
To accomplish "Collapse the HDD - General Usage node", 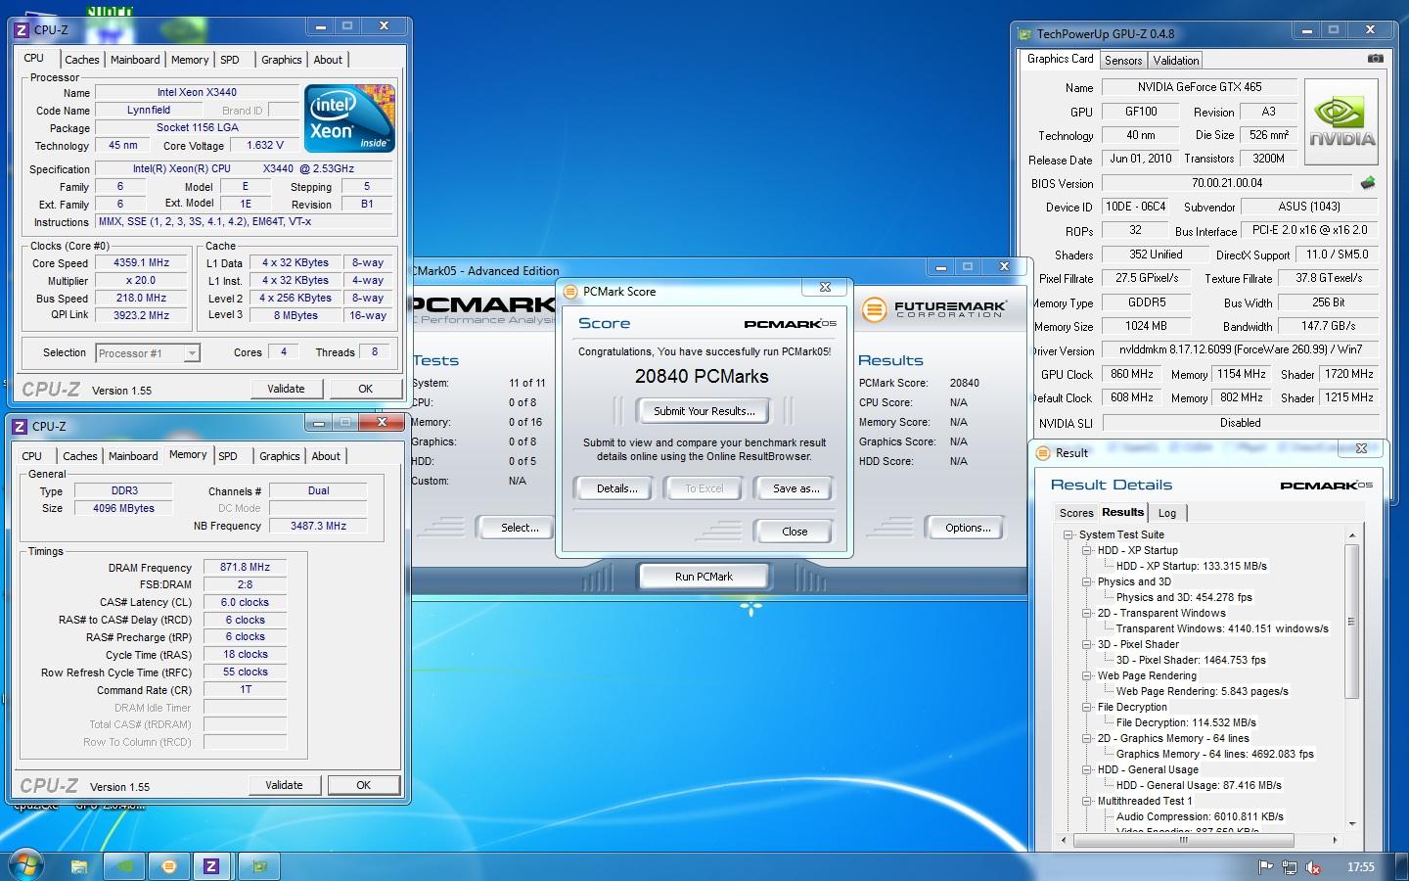I will click(x=1087, y=769).
